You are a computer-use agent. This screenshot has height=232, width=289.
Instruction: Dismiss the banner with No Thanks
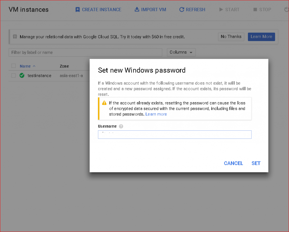tap(231, 37)
